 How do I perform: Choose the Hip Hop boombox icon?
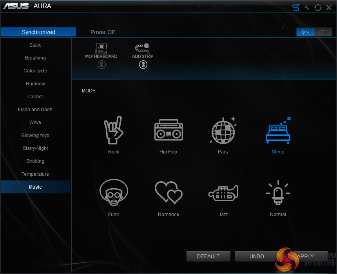click(x=168, y=130)
